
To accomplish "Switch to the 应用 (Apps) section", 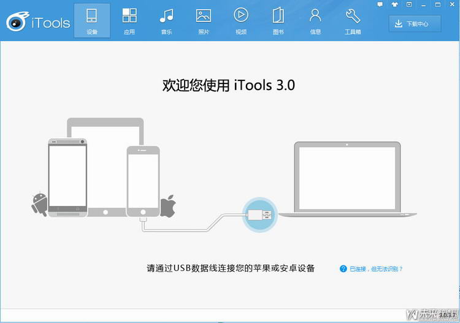I will click(x=129, y=21).
